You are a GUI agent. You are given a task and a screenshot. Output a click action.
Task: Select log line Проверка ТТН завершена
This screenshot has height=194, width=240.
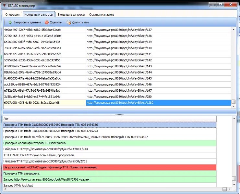pos(110,174)
